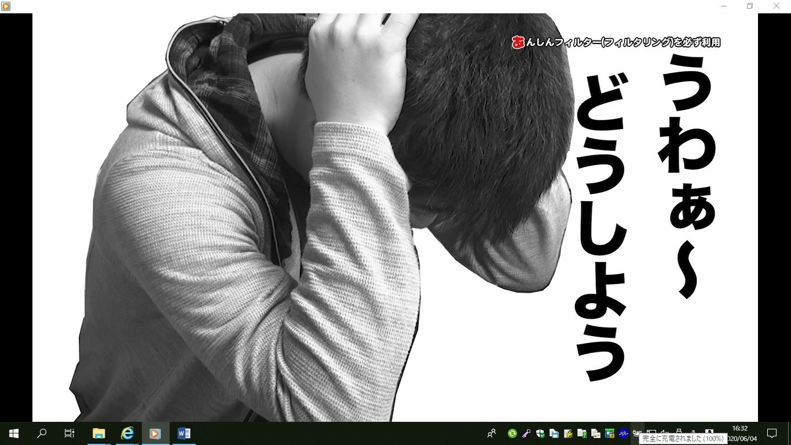Click the yellow padlock document tray icon
The height and width of the screenshot is (445, 791).
tap(568, 433)
